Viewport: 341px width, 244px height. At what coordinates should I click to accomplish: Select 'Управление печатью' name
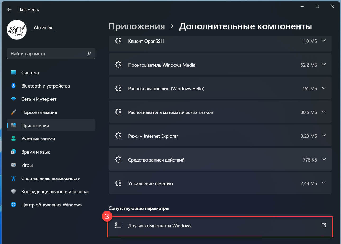pyautogui.click(x=151, y=183)
